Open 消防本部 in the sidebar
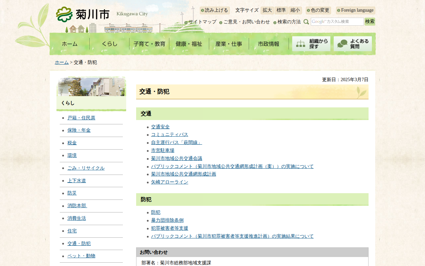 [x=77, y=206]
